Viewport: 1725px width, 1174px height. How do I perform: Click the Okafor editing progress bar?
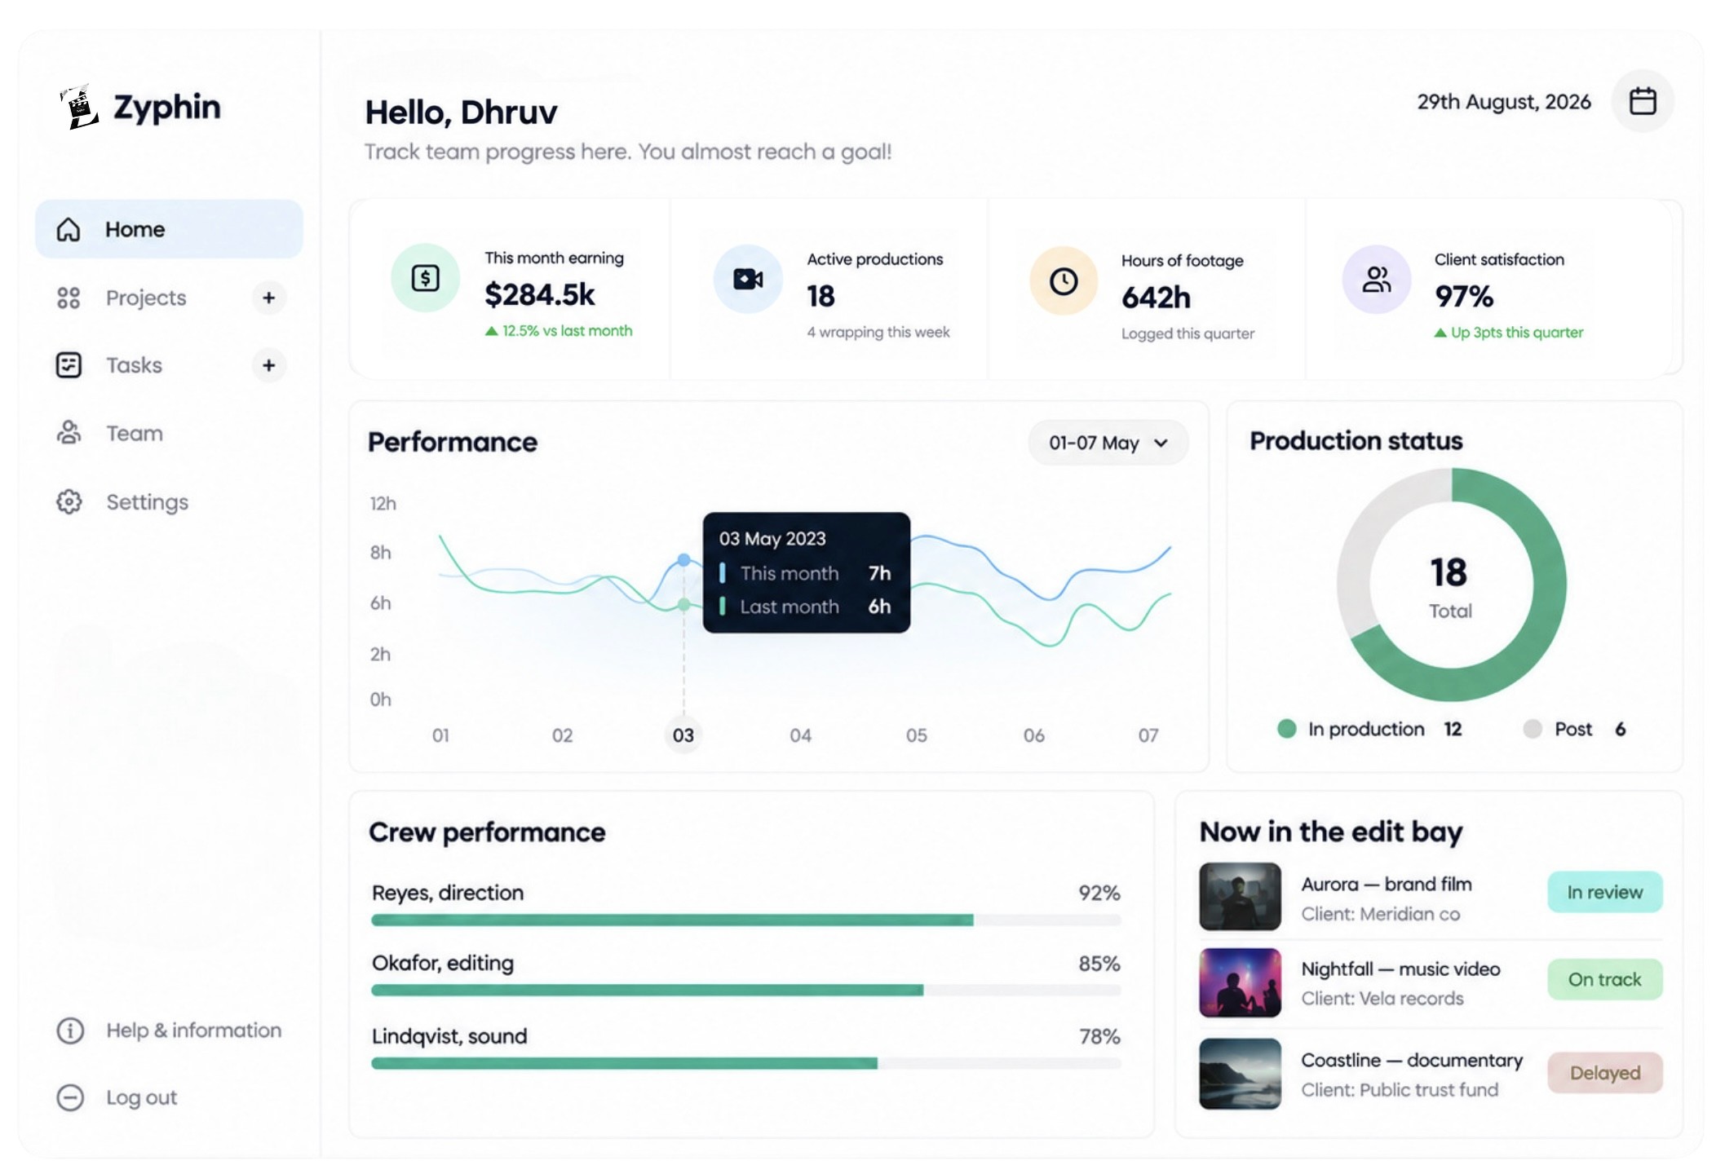tap(746, 990)
